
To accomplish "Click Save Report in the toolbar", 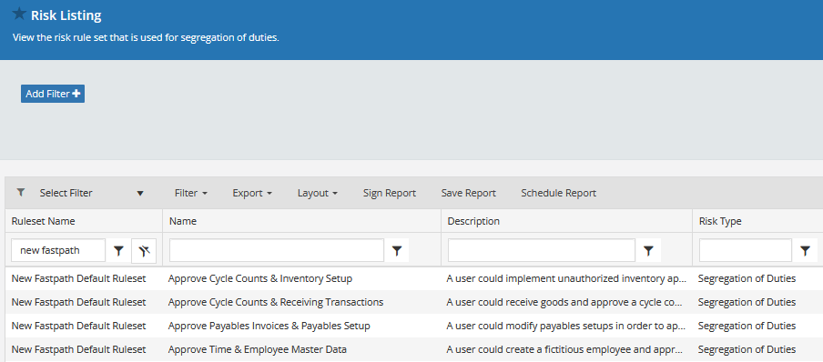I will [x=469, y=193].
